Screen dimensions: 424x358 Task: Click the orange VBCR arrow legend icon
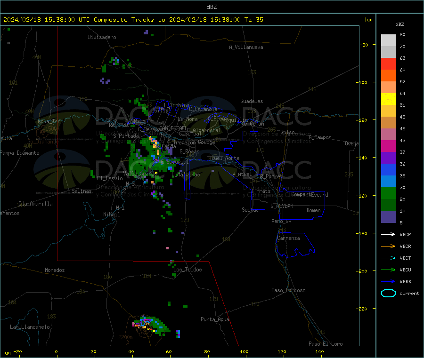click(388, 246)
